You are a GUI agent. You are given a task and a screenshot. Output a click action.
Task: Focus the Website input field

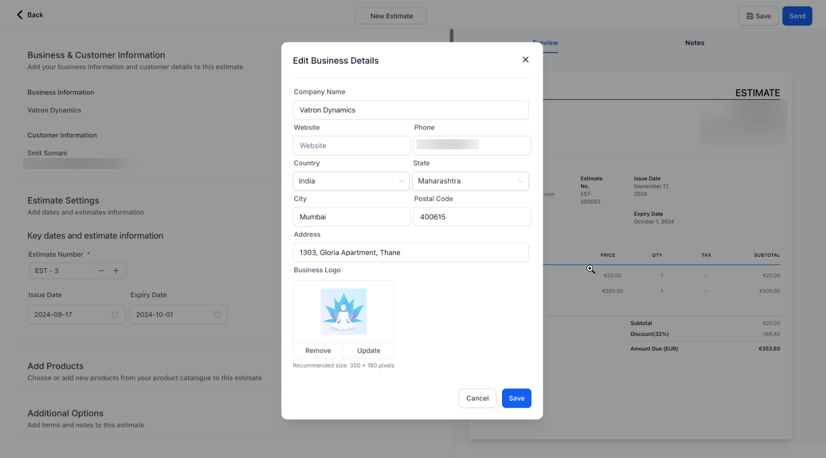click(x=351, y=146)
